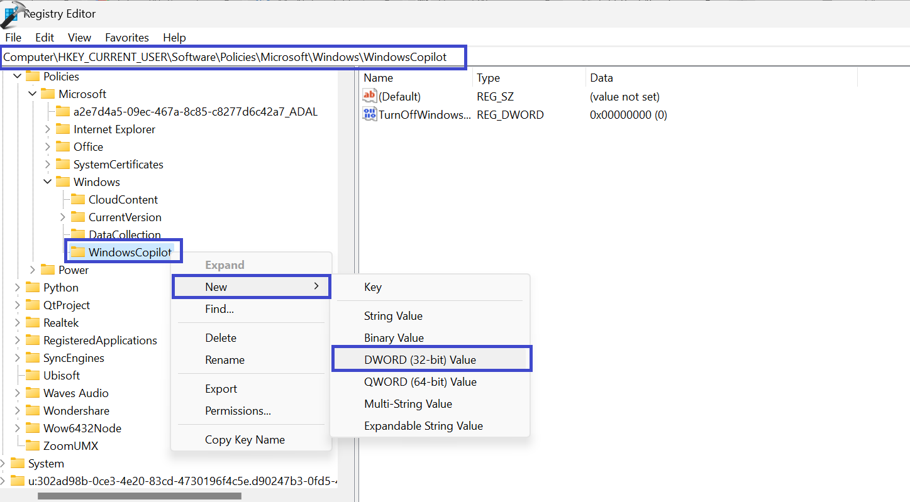Open the Favorites menu

[127, 38]
